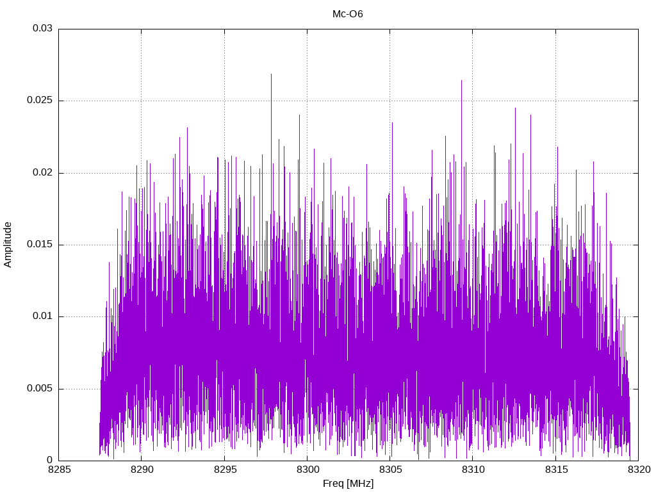
Task: Click the 8285 x-axis tick label
Action: click(60, 470)
